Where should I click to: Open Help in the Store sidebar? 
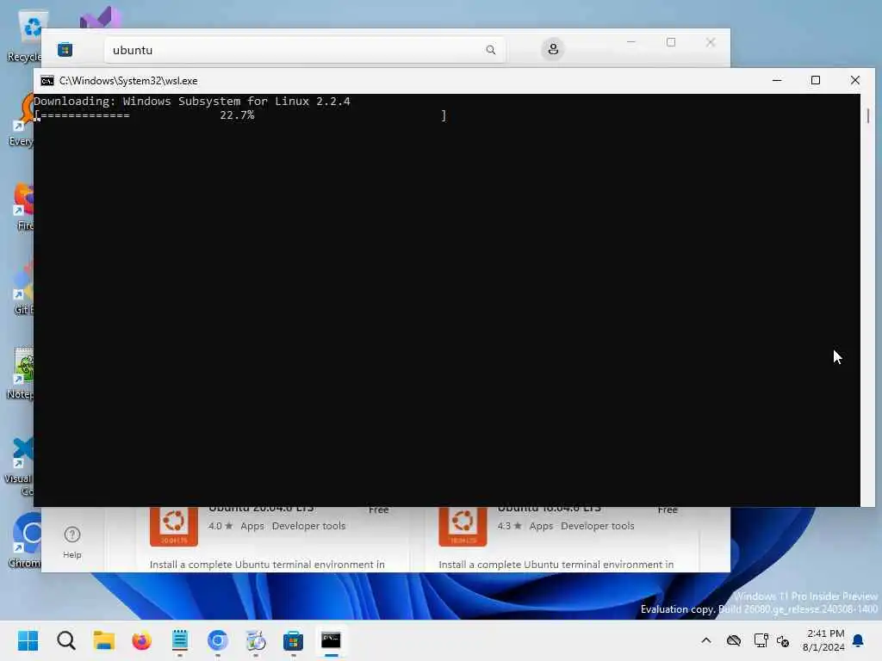pos(72,542)
